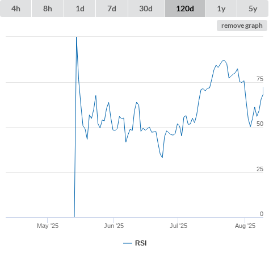The image size is (269, 258).
Task: Click the 25 value axis label
Action: [260, 169]
